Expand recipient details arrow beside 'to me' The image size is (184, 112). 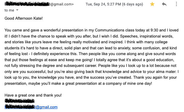[x=17, y=10]
